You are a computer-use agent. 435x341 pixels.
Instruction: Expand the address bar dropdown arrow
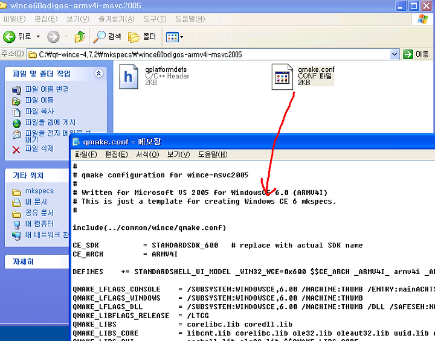coord(394,54)
